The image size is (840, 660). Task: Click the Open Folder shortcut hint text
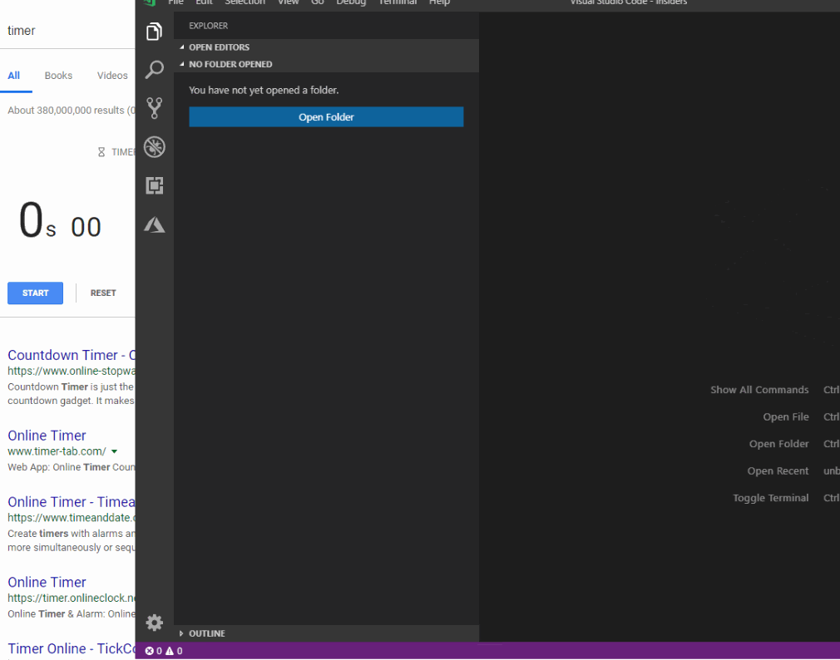779,444
